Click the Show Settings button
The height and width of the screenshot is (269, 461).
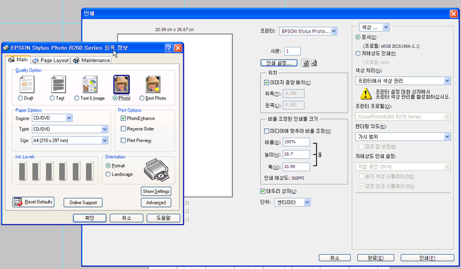click(156, 191)
